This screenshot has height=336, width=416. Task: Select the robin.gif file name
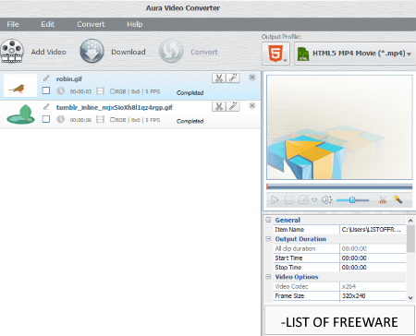coord(69,79)
